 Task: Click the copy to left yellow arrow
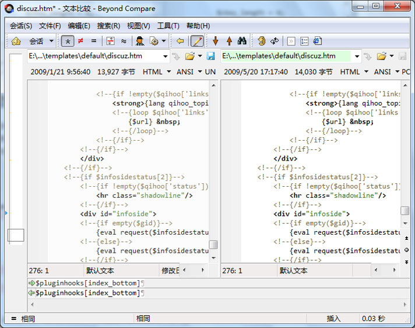coord(180,41)
